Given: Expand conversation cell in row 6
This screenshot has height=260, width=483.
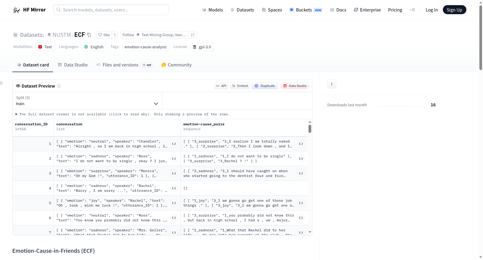Looking at the screenshot, I should tap(174, 218).
